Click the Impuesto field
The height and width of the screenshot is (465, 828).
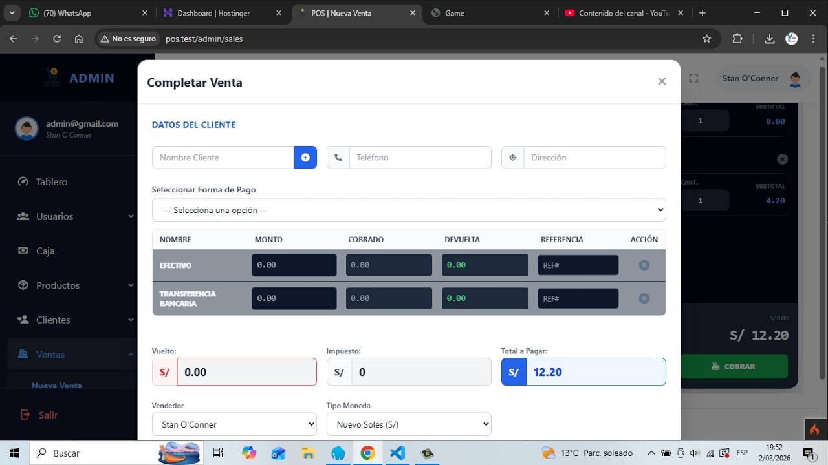[x=421, y=372]
